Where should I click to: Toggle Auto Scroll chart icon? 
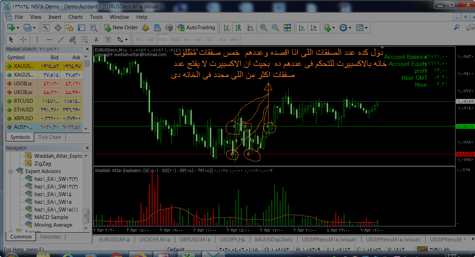click(301, 28)
